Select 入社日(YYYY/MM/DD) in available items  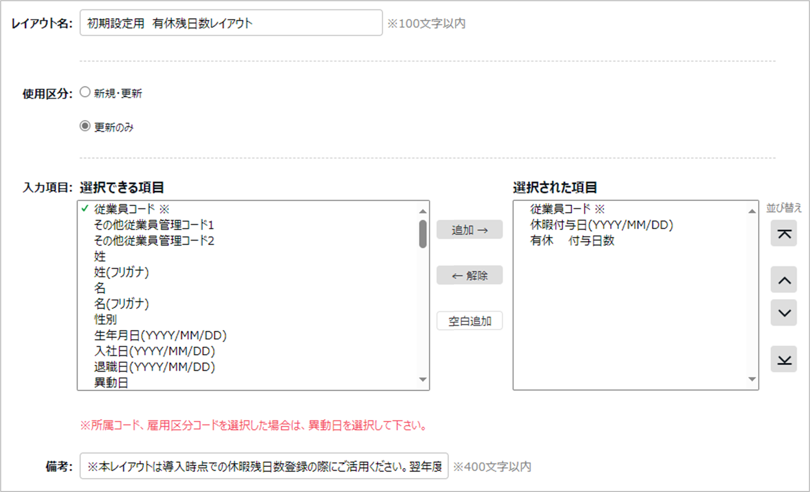(154, 351)
